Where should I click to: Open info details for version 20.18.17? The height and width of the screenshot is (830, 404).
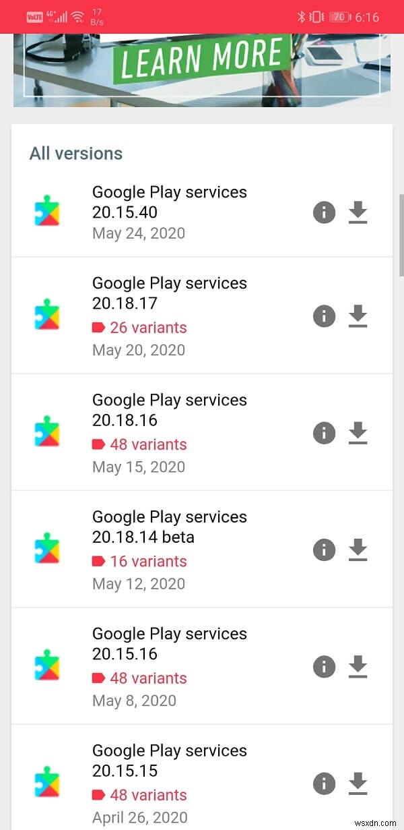click(x=324, y=316)
